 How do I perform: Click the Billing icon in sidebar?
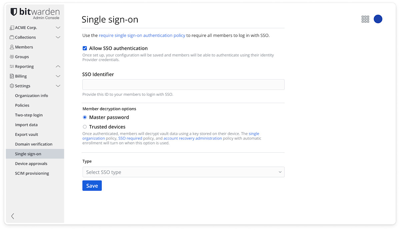[12, 76]
